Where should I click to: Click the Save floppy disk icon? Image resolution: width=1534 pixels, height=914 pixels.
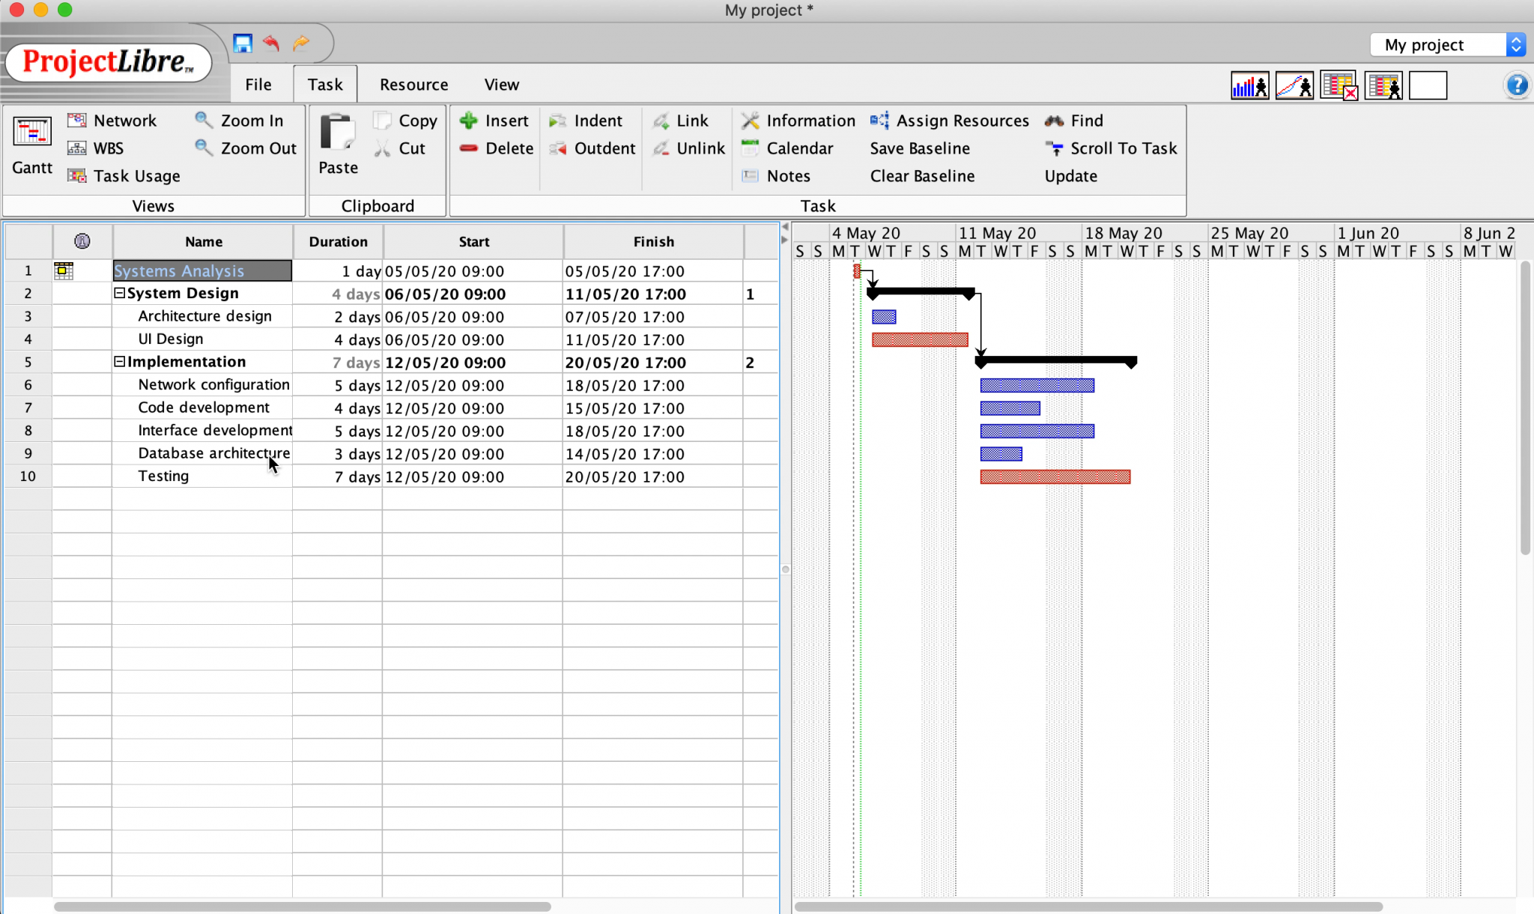pos(242,43)
